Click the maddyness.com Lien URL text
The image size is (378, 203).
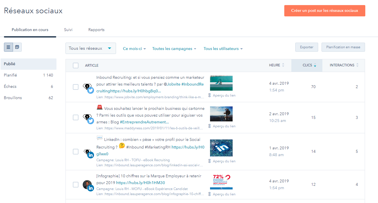pos(150,128)
